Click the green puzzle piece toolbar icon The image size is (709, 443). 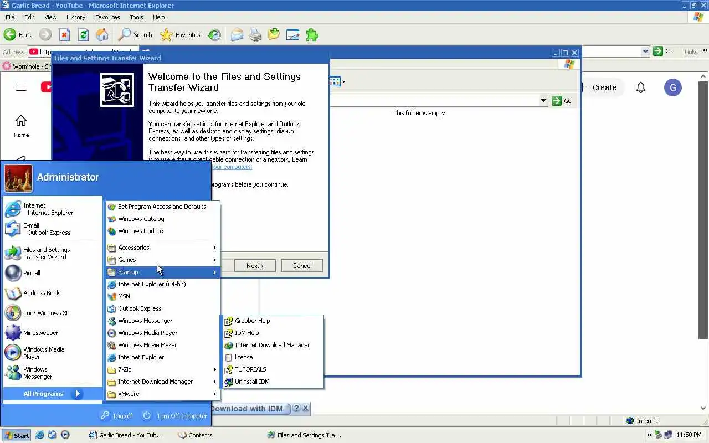(312, 35)
